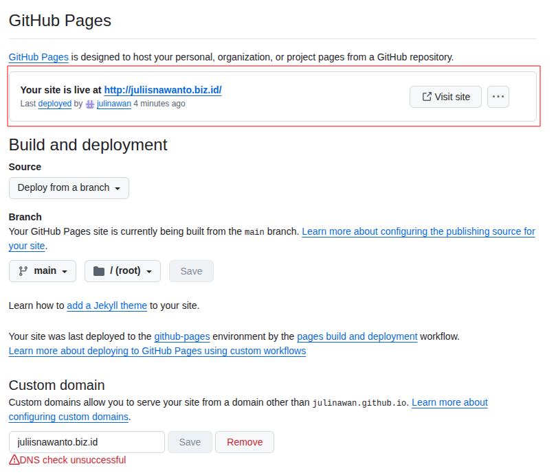Screen dimensions: 556x475
Task: Expand the Deploy from a branch dropdown
Action: (69, 187)
